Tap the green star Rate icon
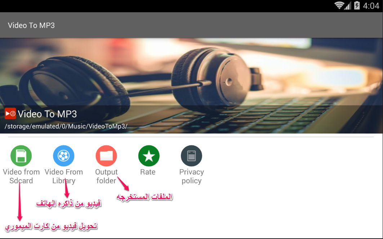 click(149, 156)
